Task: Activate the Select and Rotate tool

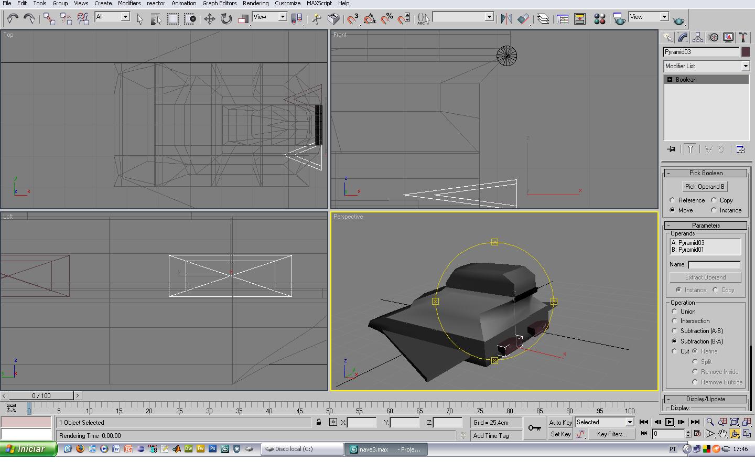Action: click(226, 19)
